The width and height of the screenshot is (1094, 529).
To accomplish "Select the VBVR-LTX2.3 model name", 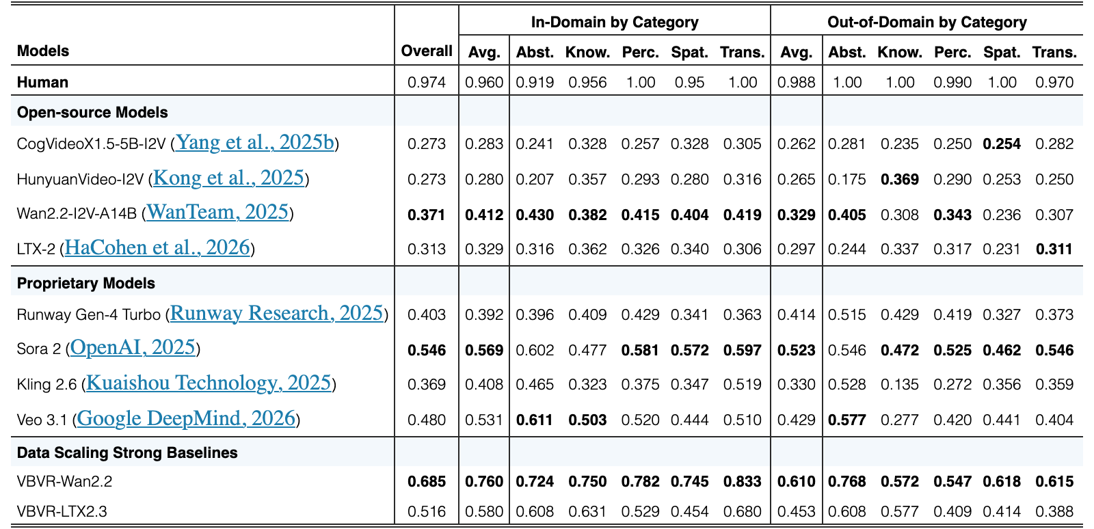I will coord(62,511).
